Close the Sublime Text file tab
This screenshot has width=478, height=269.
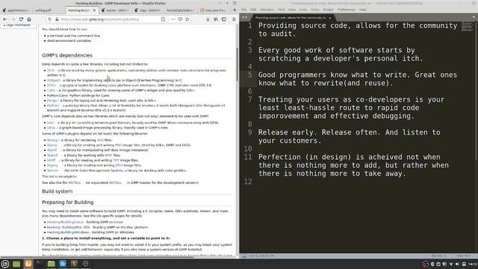point(329,18)
